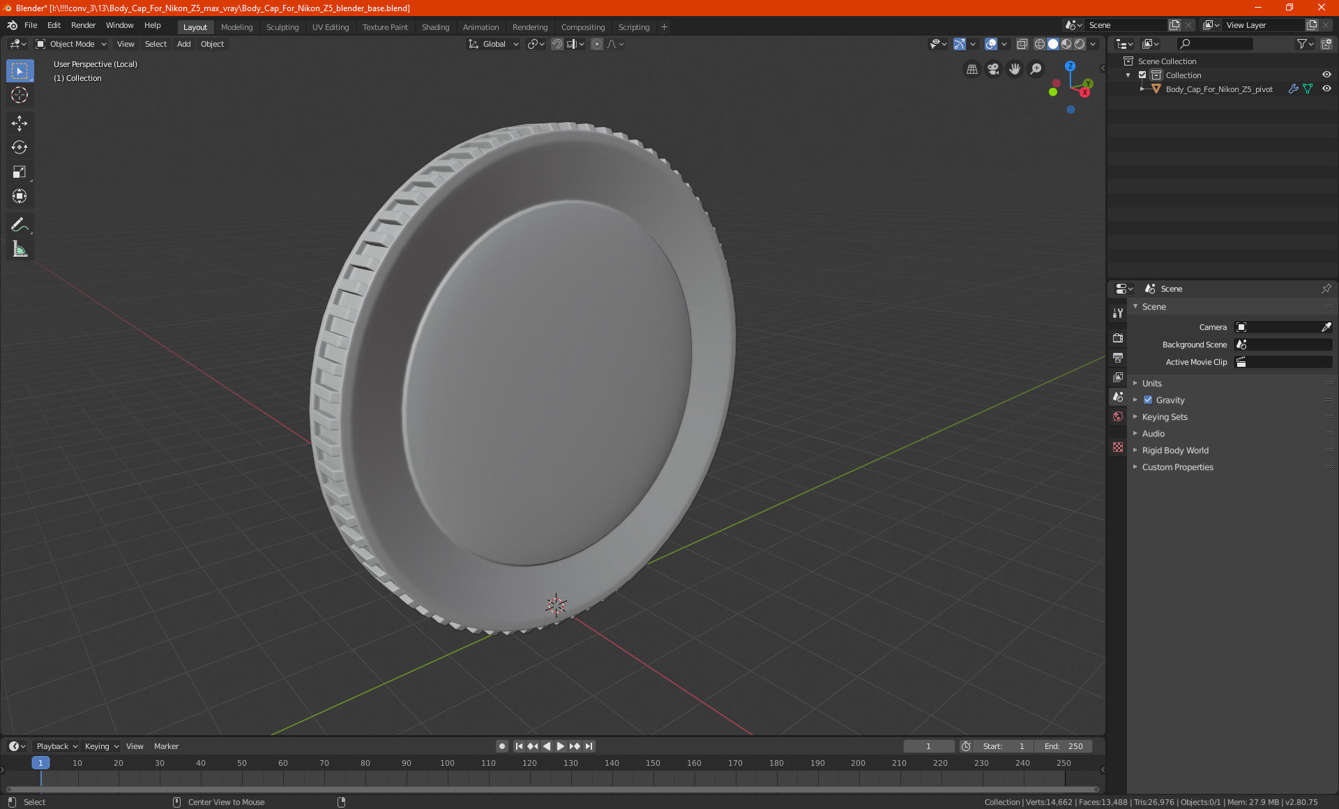The image size is (1339, 809).
Task: Switch to camera view icon
Action: click(993, 69)
